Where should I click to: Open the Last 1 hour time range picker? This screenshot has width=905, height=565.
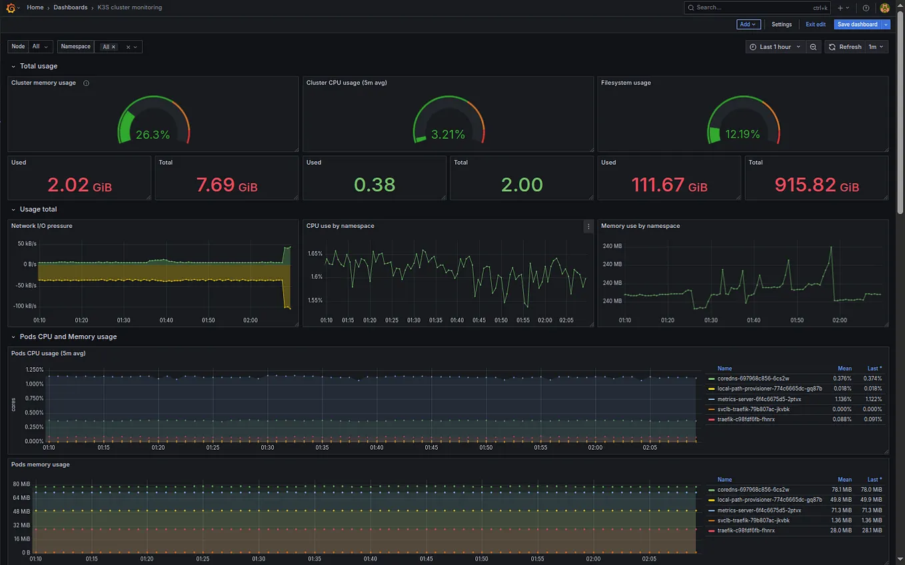[775, 47]
